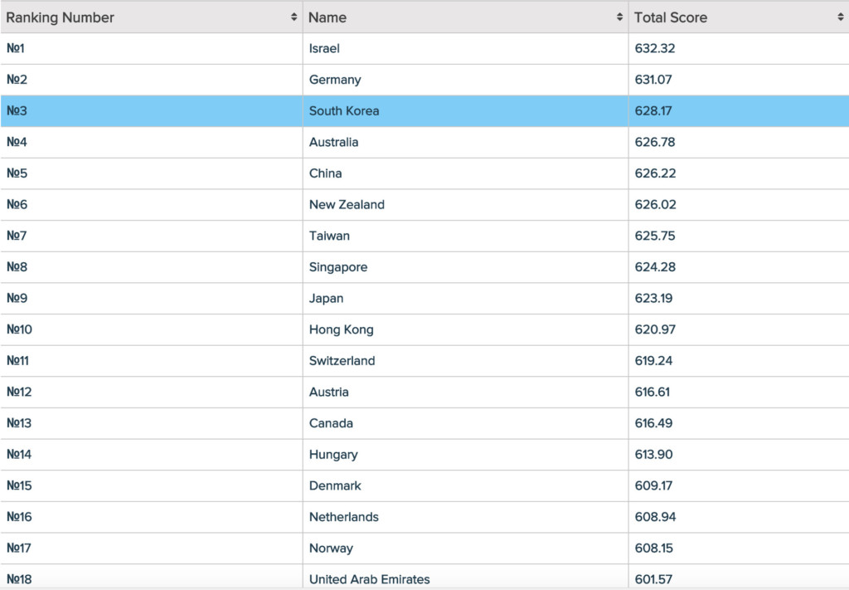Select Switzerland's ranking №11 cell
This screenshot has height=590, width=849.
[19, 361]
